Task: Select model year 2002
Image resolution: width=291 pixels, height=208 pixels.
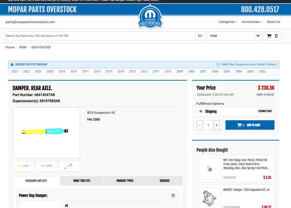Action: [x=262, y=72]
